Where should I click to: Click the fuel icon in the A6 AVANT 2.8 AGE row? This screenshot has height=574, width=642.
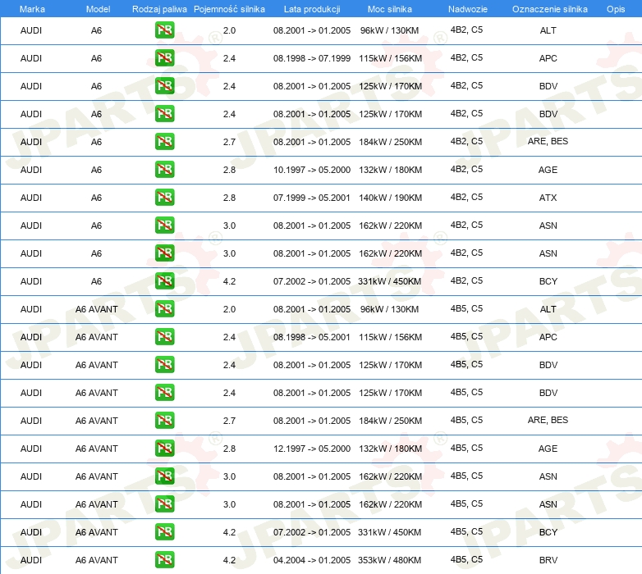click(164, 449)
